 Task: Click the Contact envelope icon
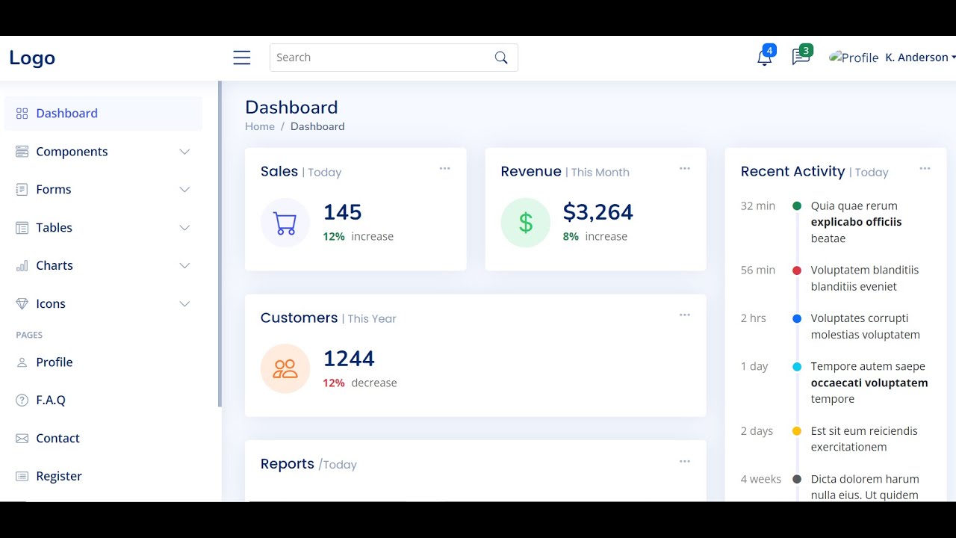click(22, 439)
